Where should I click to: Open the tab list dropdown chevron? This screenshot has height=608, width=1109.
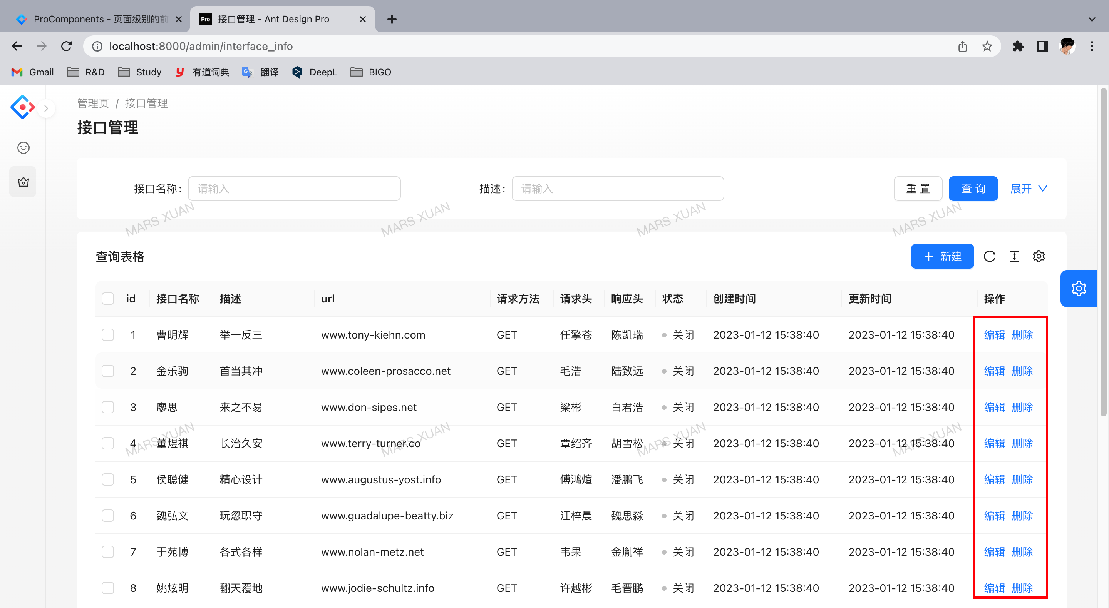(1091, 19)
